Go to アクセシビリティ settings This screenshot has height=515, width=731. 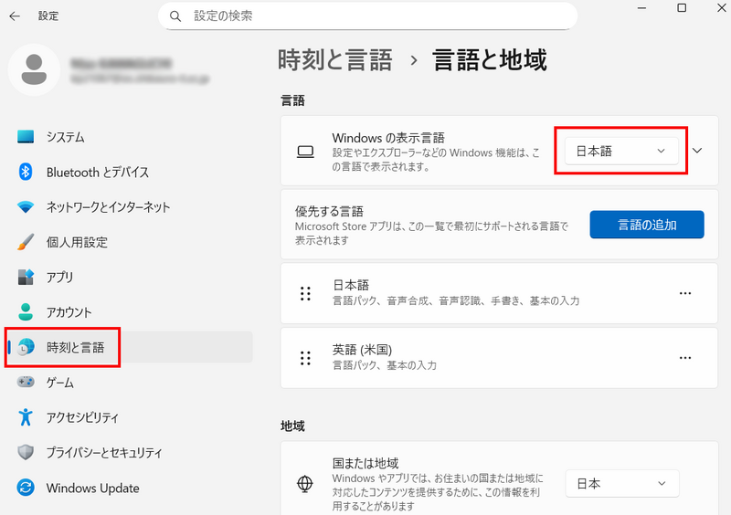point(82,417)
